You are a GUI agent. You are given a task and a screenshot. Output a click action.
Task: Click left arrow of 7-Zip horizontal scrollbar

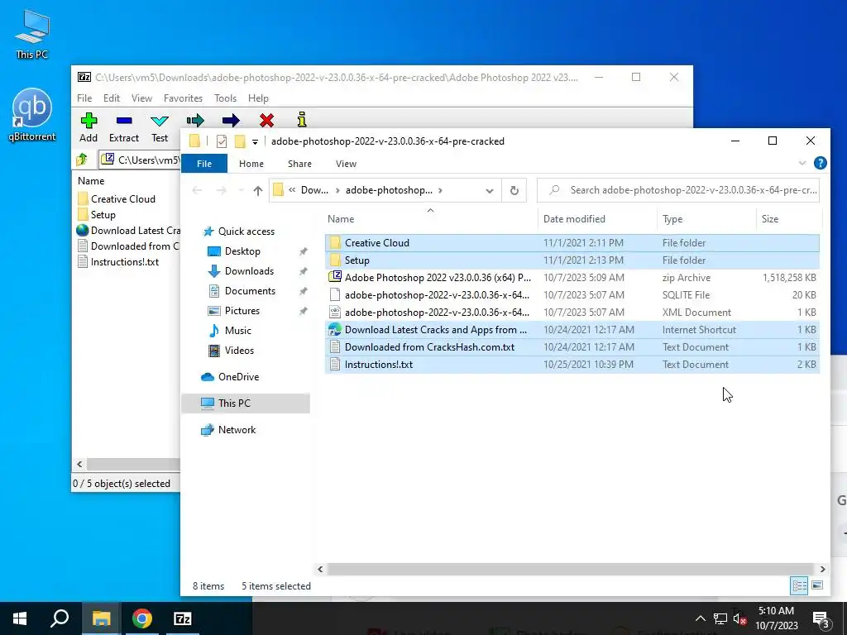(80, 465)
